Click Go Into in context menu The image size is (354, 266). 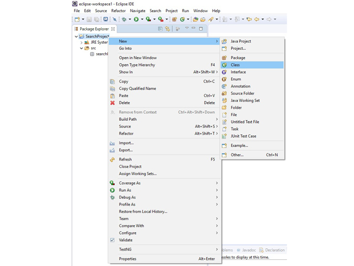(x=164, y=48)
